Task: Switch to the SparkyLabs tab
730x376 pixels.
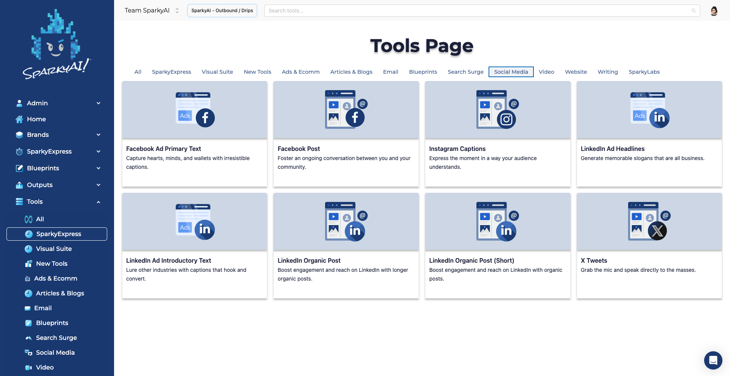Action: click(x=644, y=72)
